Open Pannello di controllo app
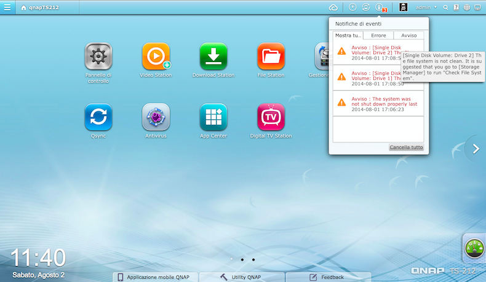Viewport: 486px width, 282px height. 98,57
